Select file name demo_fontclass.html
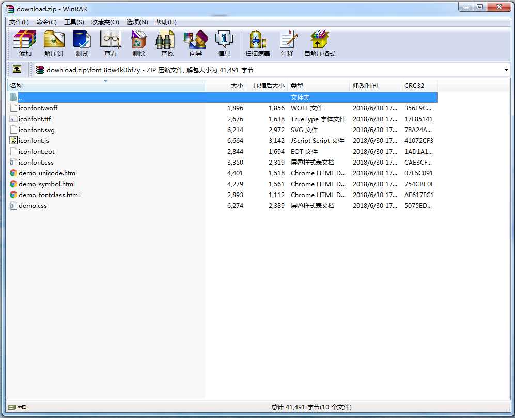 pyautogui.click(x=49, y=195)
